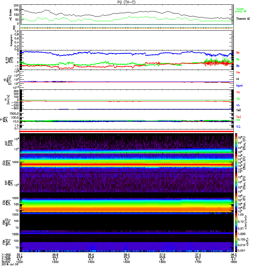Click the green Ti parallel legend label
Screen dimensions: 253x269
238,120
